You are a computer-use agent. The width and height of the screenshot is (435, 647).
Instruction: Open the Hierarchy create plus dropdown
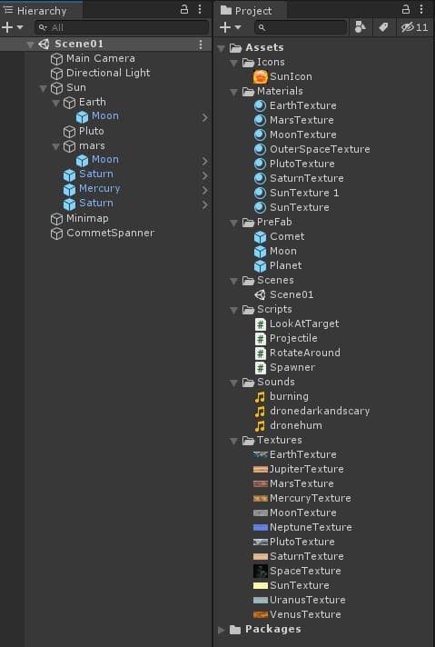(x=13, y=27)
